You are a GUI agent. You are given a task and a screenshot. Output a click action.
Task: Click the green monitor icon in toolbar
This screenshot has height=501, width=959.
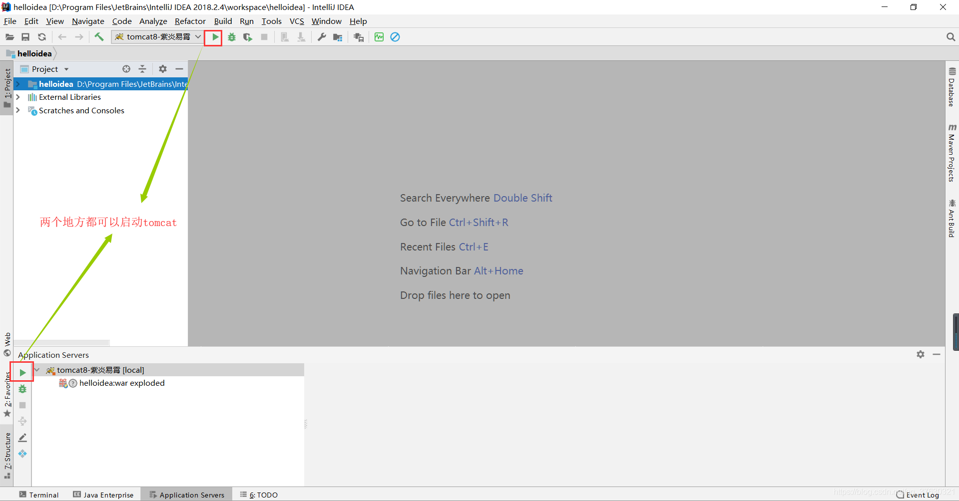(379, 37)
